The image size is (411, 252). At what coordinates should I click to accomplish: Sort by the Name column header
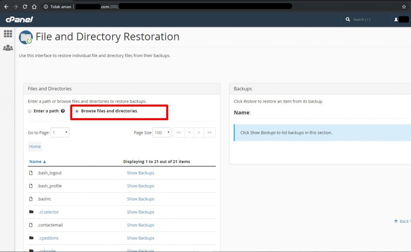tap(37, 161)
